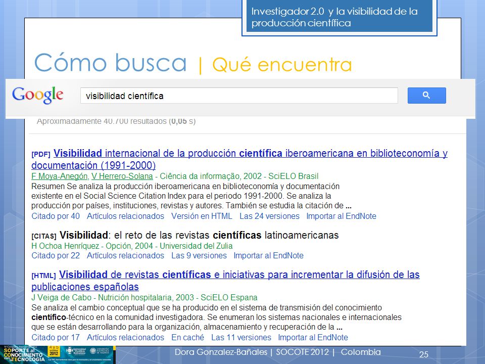The image size is (485, 364).
Task: Click the '[PDF]' tag of the first result
Action: 41,154
